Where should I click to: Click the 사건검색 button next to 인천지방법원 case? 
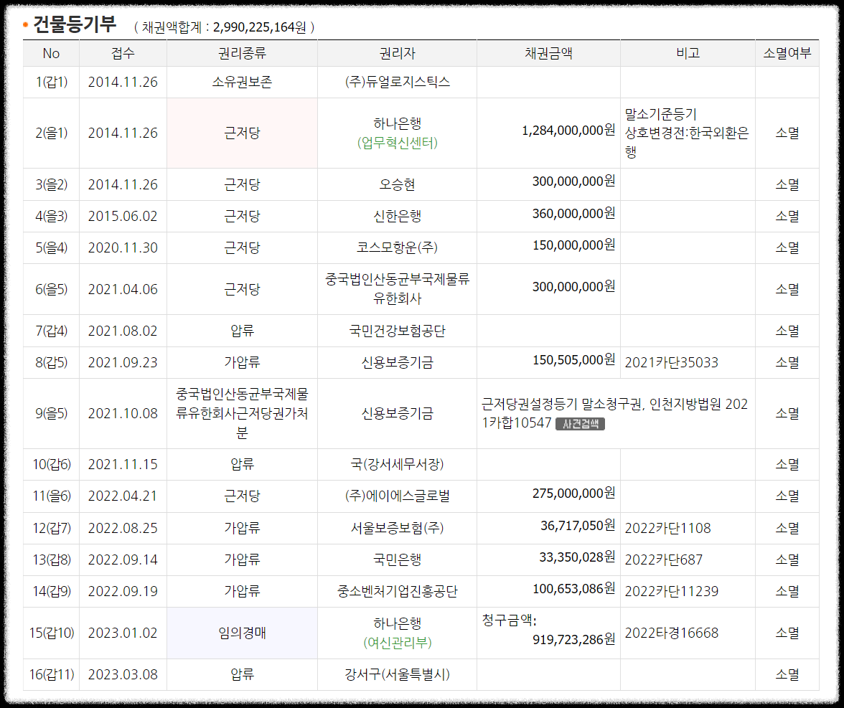click(x=581, y=423)
